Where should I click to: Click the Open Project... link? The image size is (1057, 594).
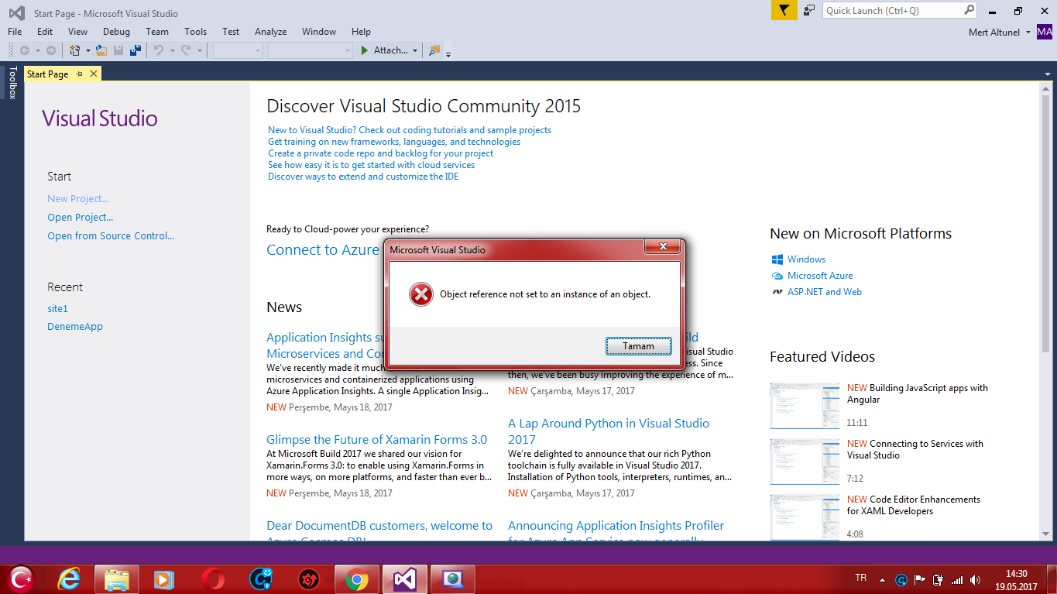80,218
